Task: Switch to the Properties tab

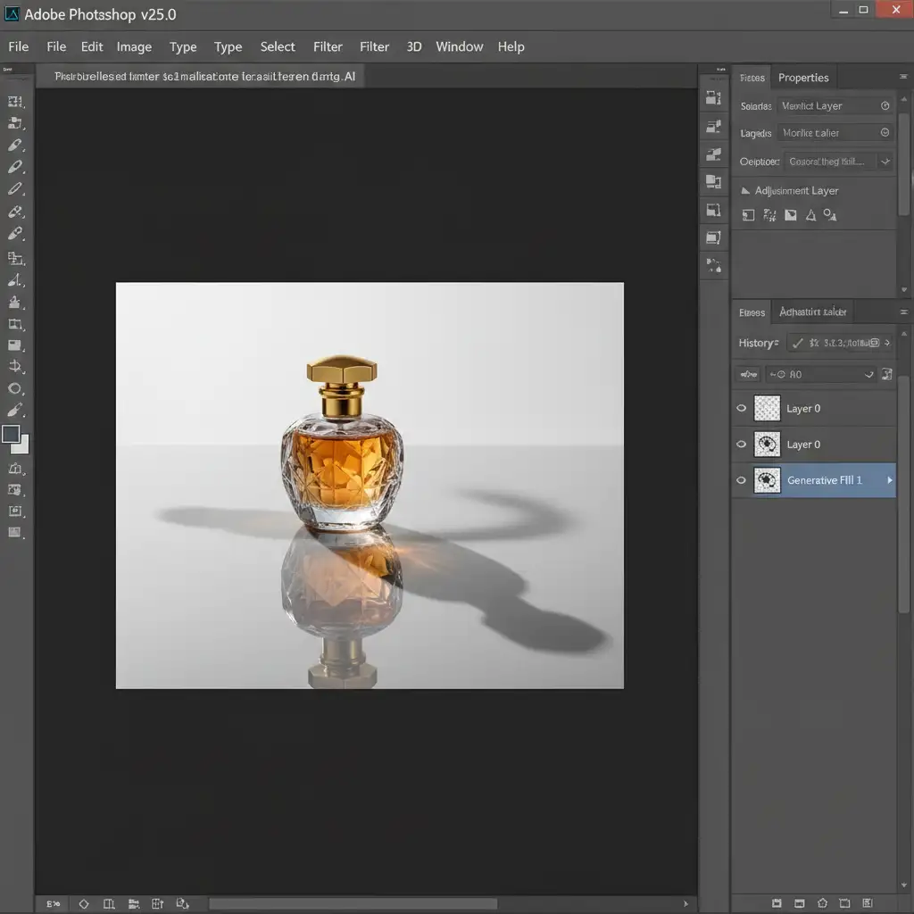Action: (x=803, y=78)
